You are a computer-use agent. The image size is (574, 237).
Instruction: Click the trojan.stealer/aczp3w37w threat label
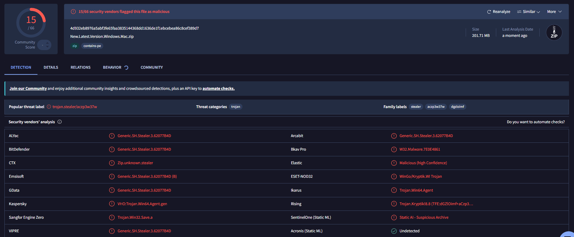click(x=75, y=107)
